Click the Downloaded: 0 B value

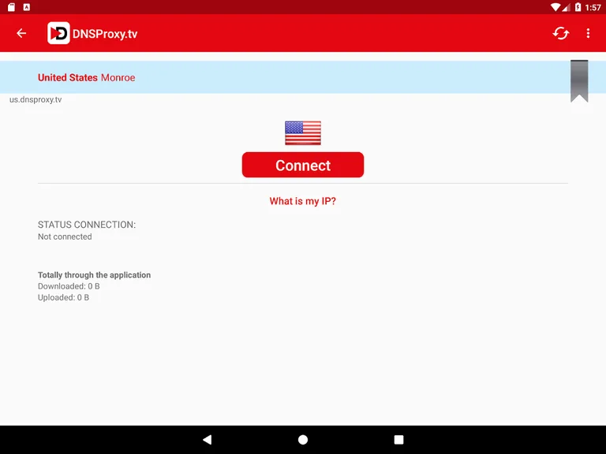(69, 286)
